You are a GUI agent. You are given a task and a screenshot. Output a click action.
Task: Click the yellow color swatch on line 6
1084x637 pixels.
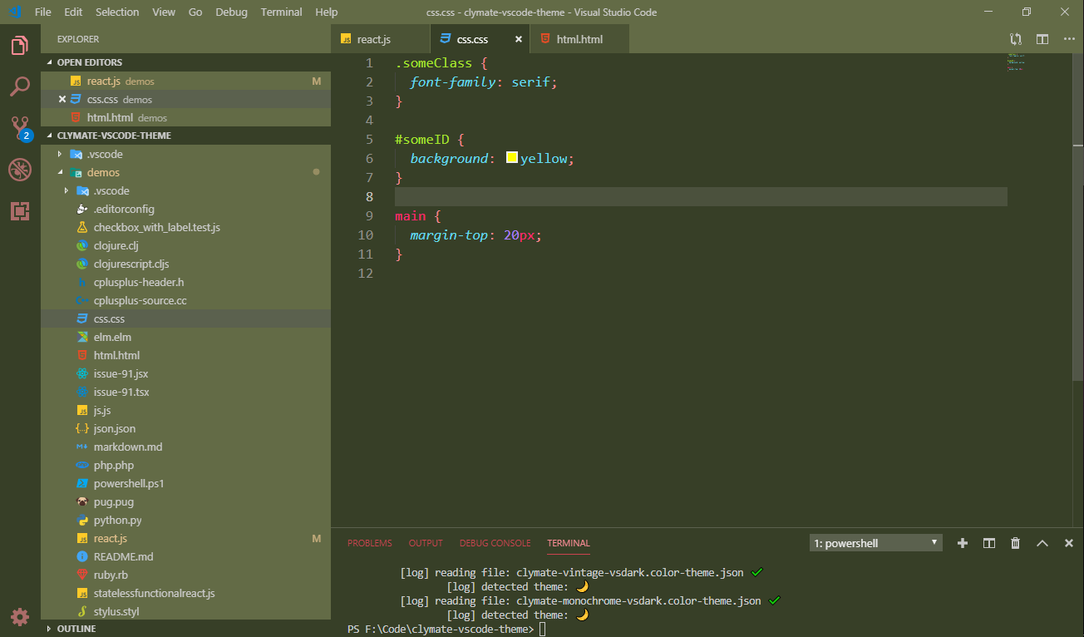tap(512, 157)
